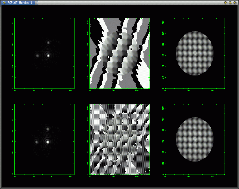Maximize window using the up-arrow button
Image resolution: width=239 pixels, height=189 pixels.
(x=230, y=3)
